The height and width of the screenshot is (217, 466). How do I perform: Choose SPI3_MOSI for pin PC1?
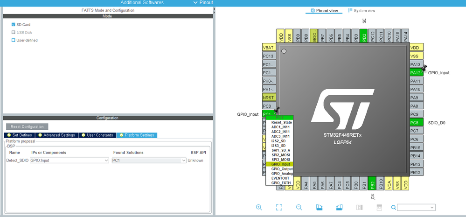279,159
